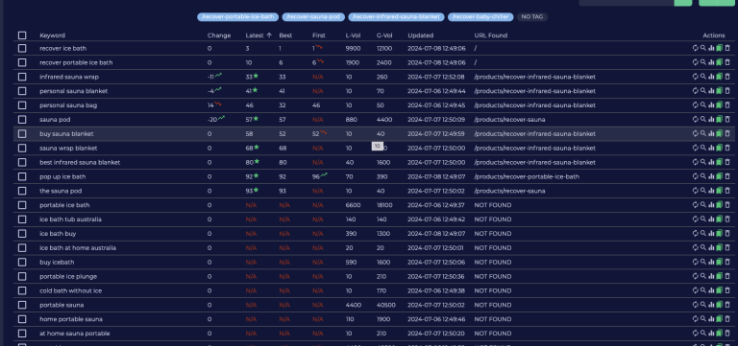
Task: Refresh 'personal sauna bag' ranking
Action: pyautogui.click(x=695, y=105)
